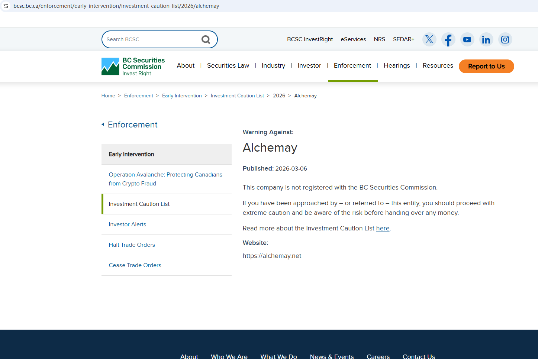
Task: Go to BCSC InvestRight link
Action: (310, 39)
